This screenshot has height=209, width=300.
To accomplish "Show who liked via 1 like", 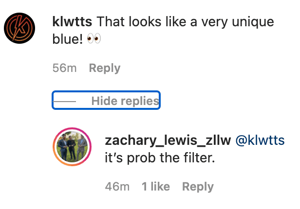I will point(155,187).
